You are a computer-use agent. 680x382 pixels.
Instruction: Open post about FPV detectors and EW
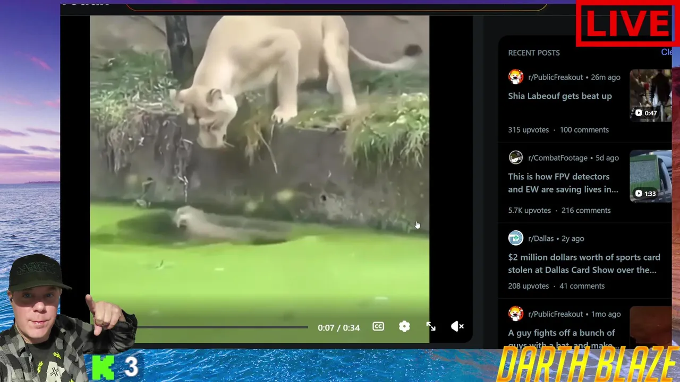(x=563, y=183)
